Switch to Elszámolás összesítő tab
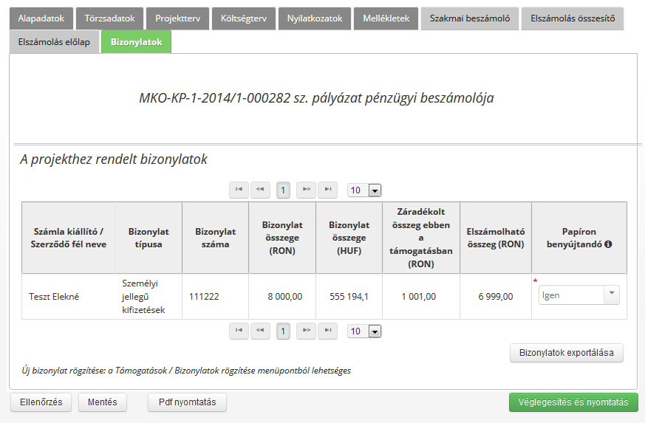 [573, 18]
